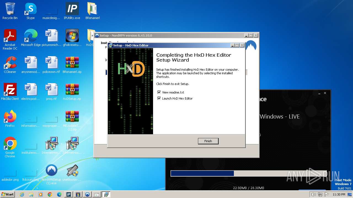Open the volume control in the system tray
Screen dimensions: 353x198
tap(313, 194)
